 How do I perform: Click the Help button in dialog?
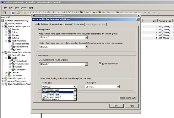point(132,106)
